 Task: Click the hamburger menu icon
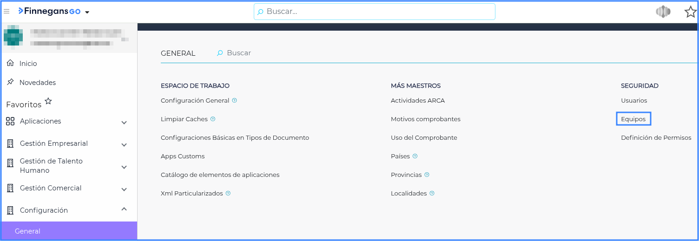pyautogui.click(x=7, y=12)
